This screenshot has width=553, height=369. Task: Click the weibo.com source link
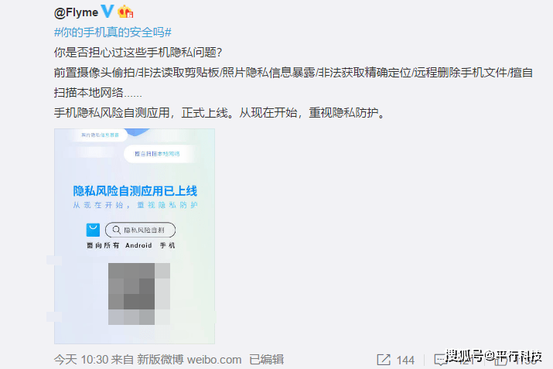[214, 360]
